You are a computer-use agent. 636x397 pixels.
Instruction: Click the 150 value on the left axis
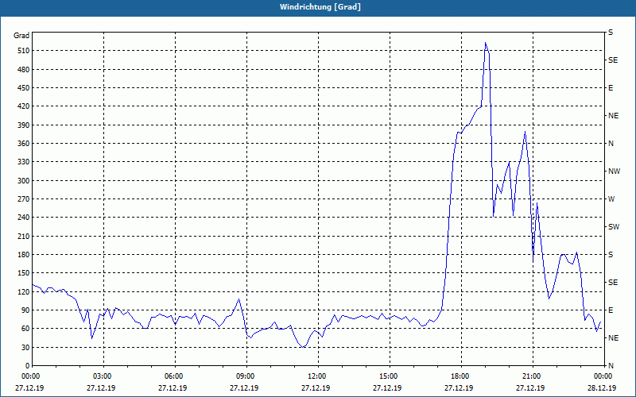pyautogui.click(x=22, y=272)
